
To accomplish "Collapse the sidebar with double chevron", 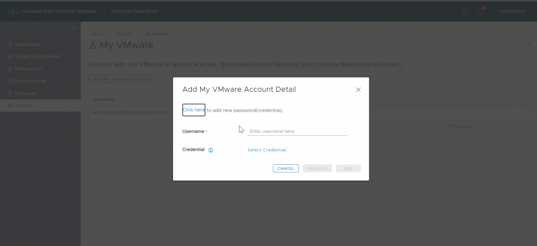I will click(74, 28).
